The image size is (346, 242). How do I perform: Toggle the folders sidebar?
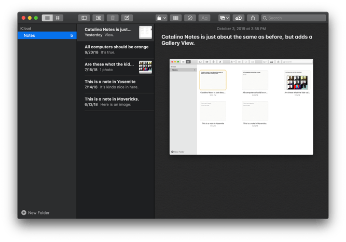click(84, 18)
